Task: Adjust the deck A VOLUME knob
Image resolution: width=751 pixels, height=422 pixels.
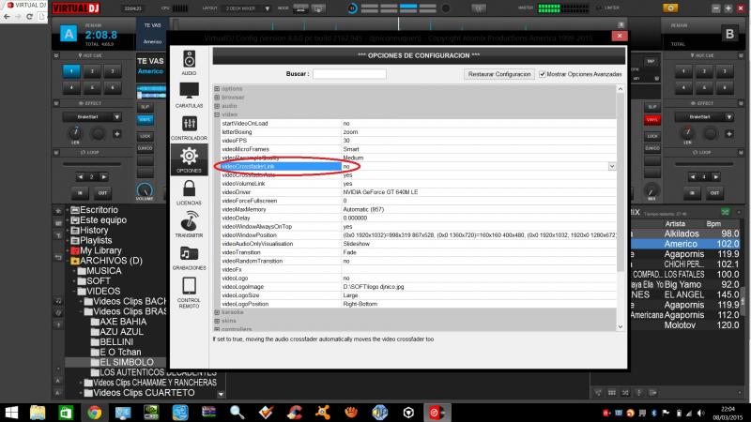Action: 145,190
